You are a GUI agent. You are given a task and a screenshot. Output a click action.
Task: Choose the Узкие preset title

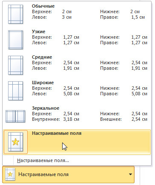[x=38, y=31]
